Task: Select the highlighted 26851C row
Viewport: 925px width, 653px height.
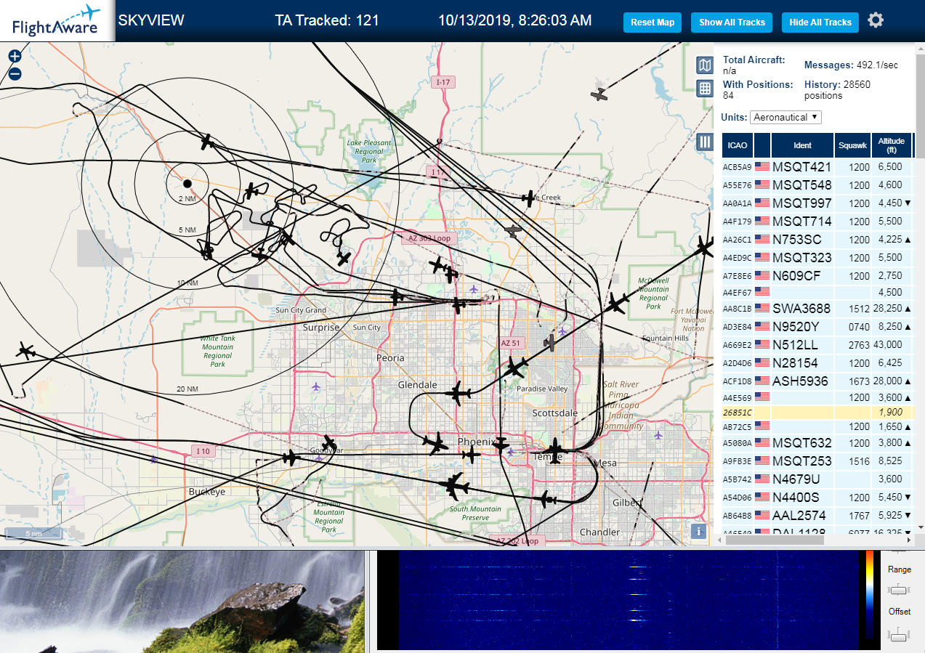Action: 817,412
